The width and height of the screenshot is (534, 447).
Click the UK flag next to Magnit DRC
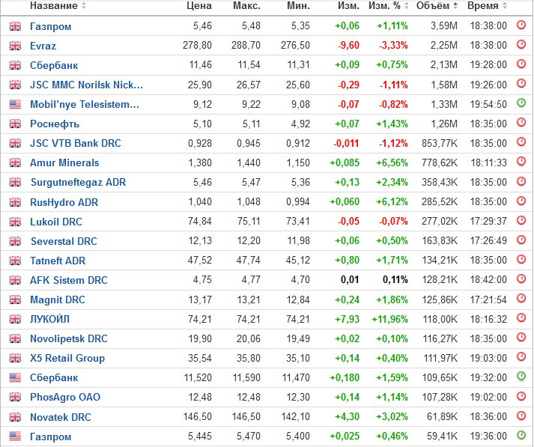pos(15,300)
